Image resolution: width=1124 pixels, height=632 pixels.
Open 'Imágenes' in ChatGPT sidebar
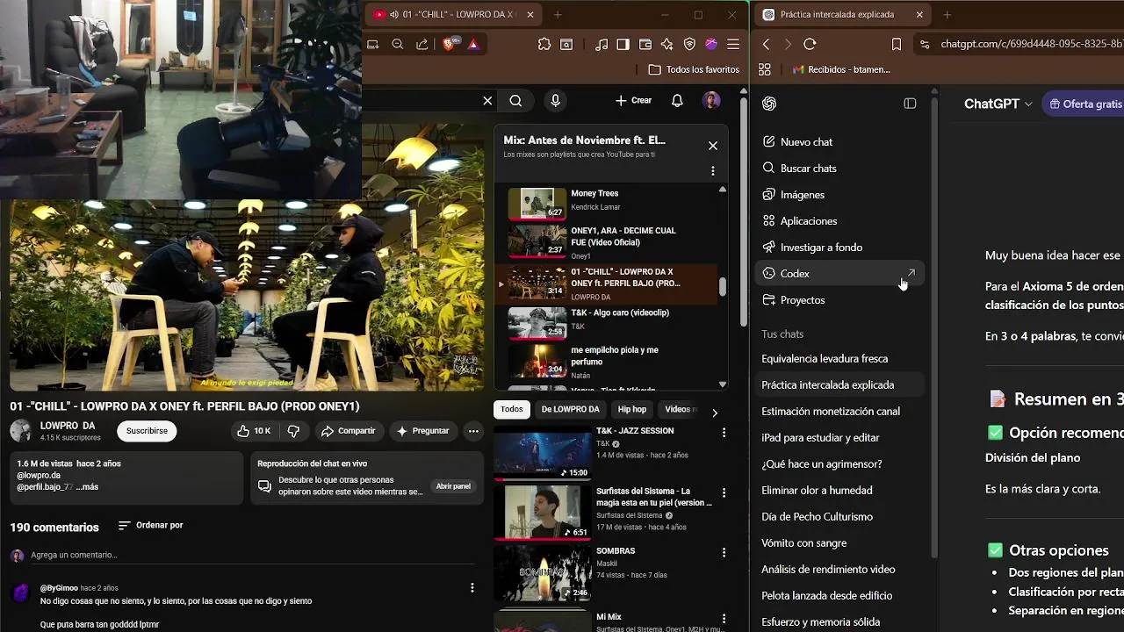coord(839,194)
